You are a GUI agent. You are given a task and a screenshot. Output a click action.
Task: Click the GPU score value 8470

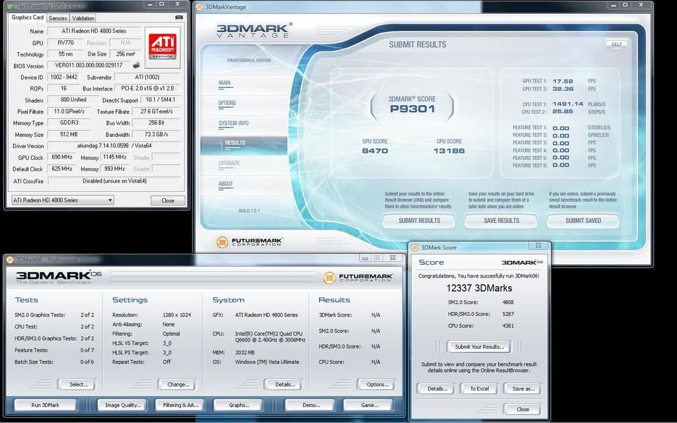point(375,151)
